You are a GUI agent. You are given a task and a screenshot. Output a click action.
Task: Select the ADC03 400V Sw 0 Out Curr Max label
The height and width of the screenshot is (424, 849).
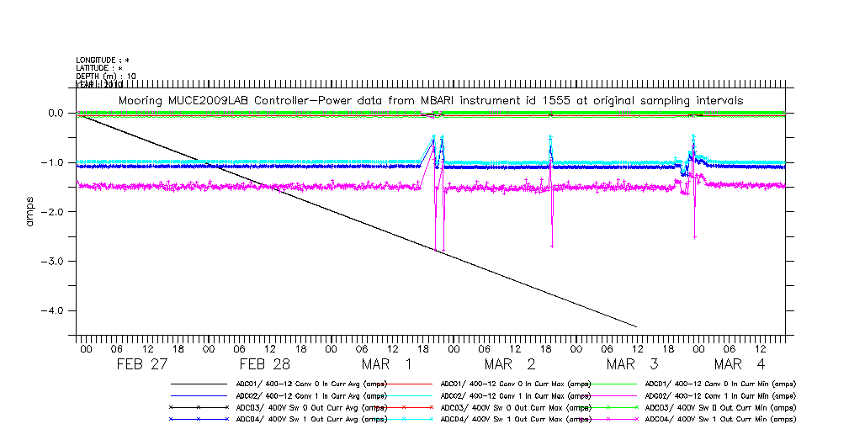click(516, 407)
